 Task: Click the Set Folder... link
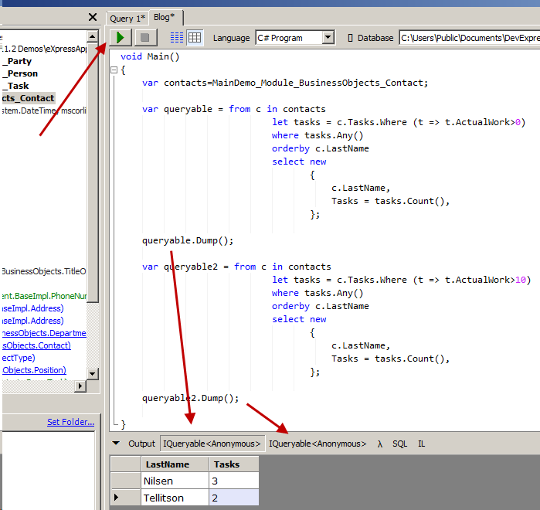pos(70,422)
